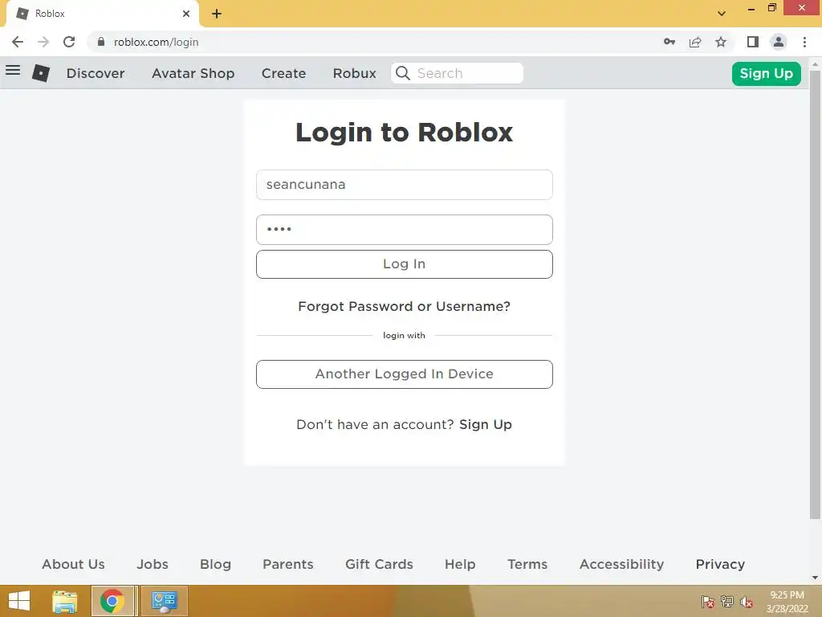Click the muted volume tray icon

[747, 602]
